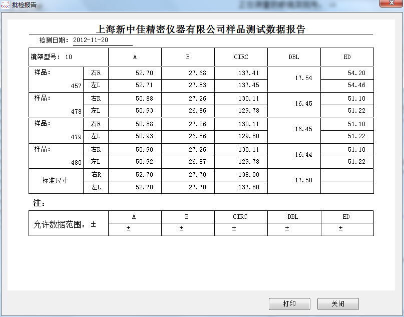Screen dimensions: 404x317
Task: Click the 右R label in 标准尺寸 row
Action: [96, 175]
